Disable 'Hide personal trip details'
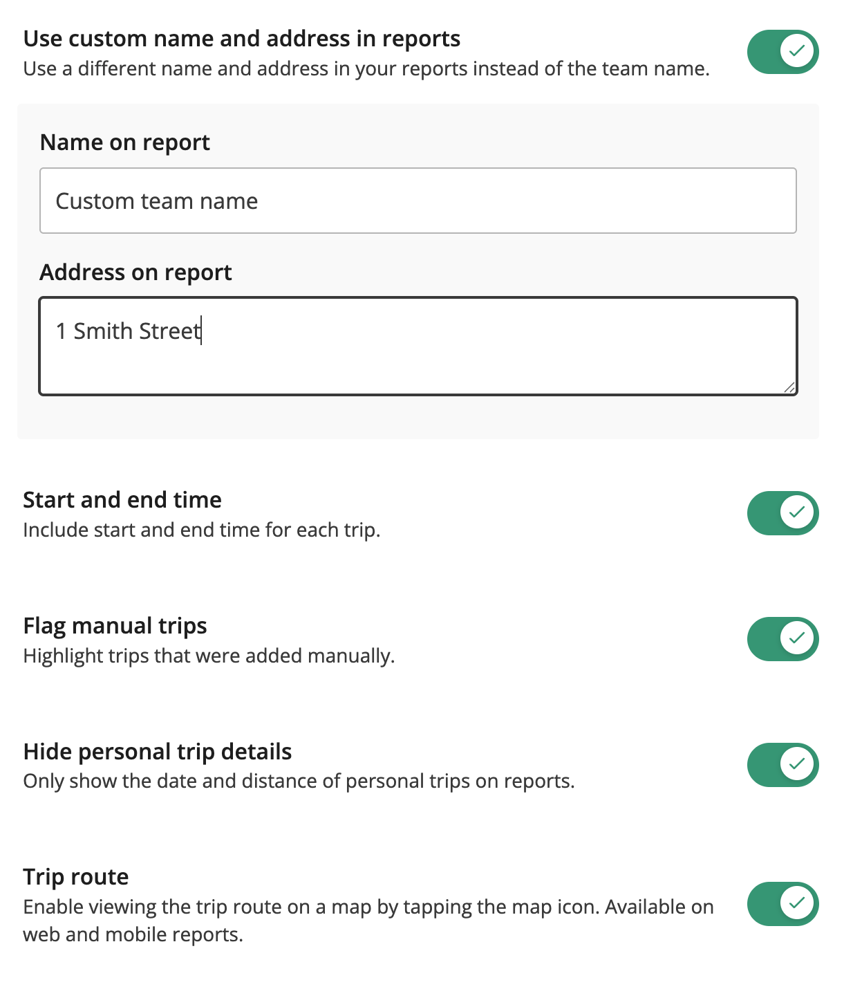This screenshot has width=853, height=1007. (782, 765)
